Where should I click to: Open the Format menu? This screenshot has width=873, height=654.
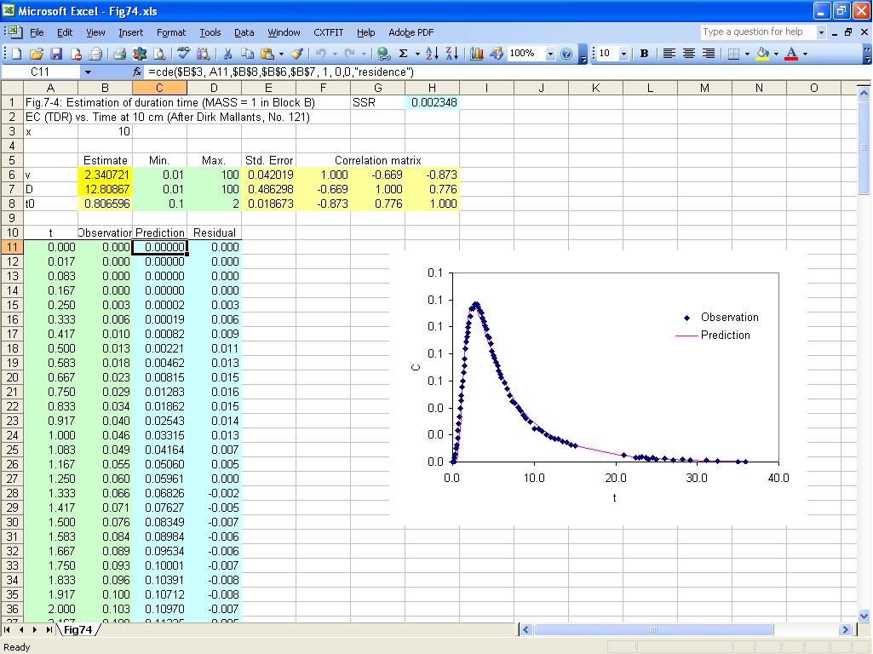170,32
